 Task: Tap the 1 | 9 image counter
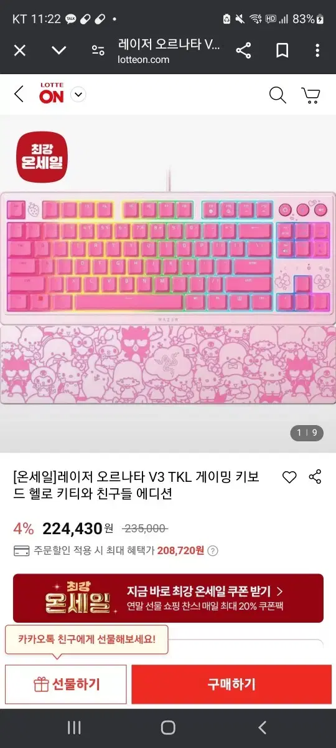click(x=306, y=432)
